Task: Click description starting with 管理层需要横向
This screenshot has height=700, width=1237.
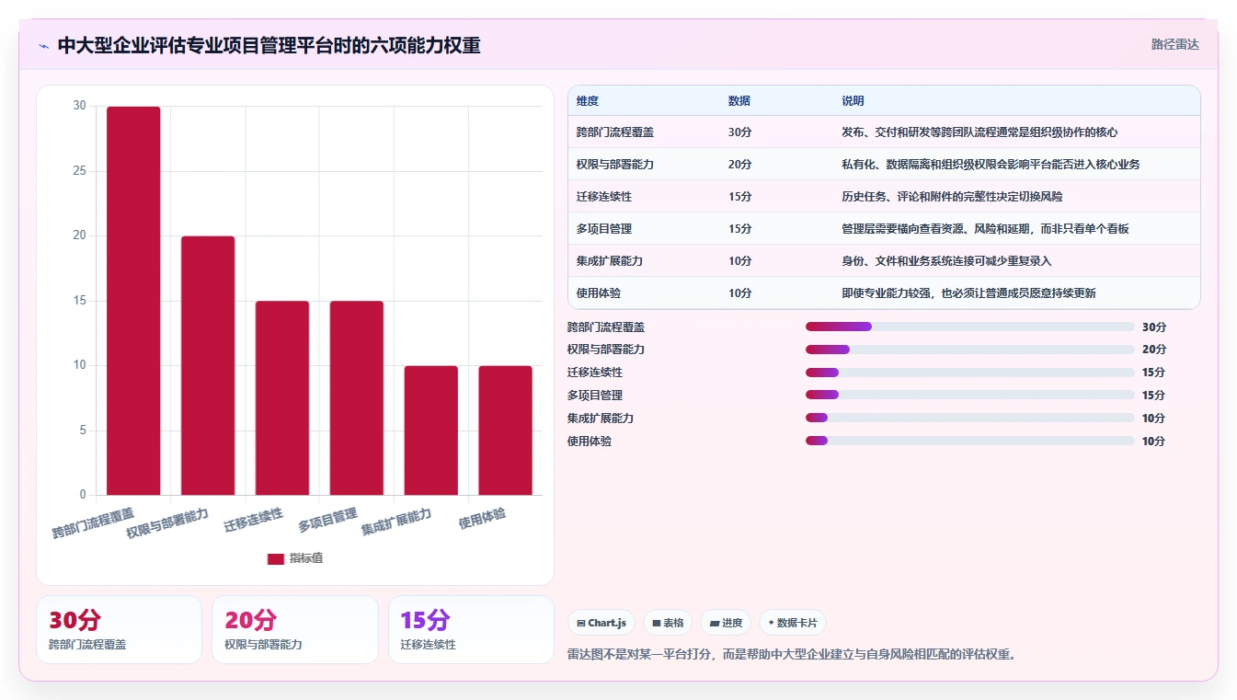Action: pyautogui.click(x=985, y=229)
